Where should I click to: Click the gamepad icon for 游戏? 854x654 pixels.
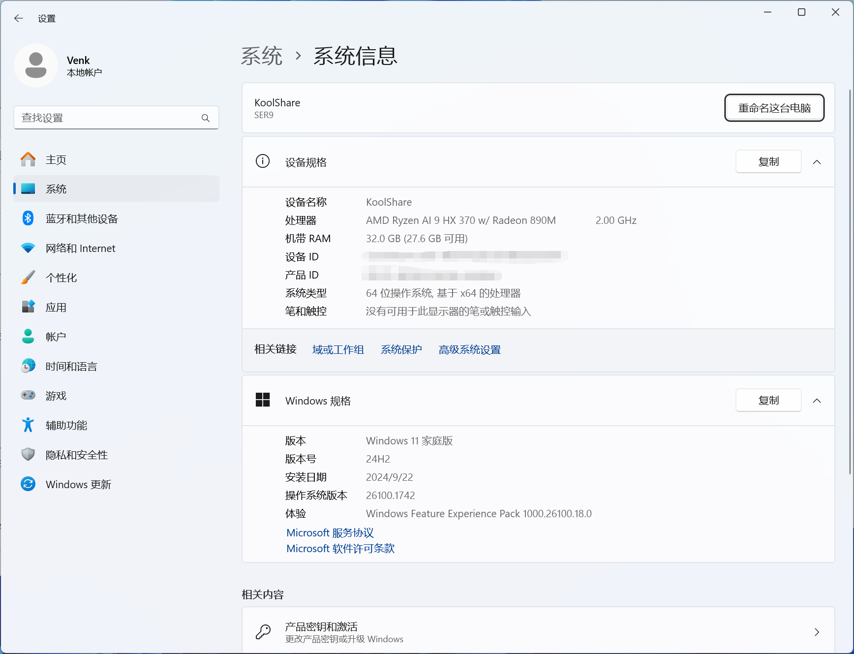coord(28,395)
